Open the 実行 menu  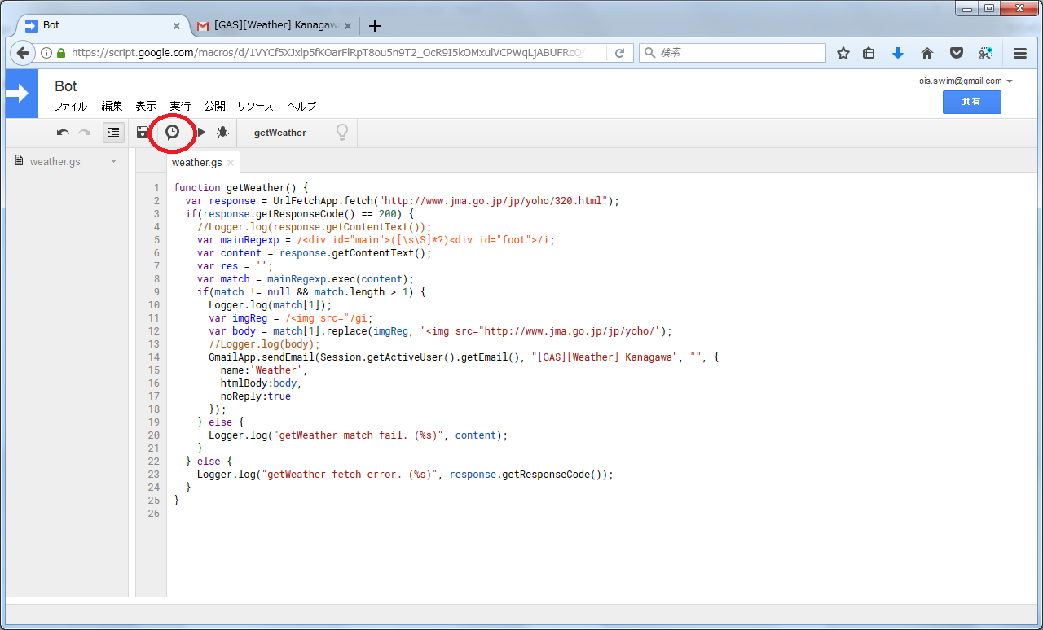tap(180, 106)
